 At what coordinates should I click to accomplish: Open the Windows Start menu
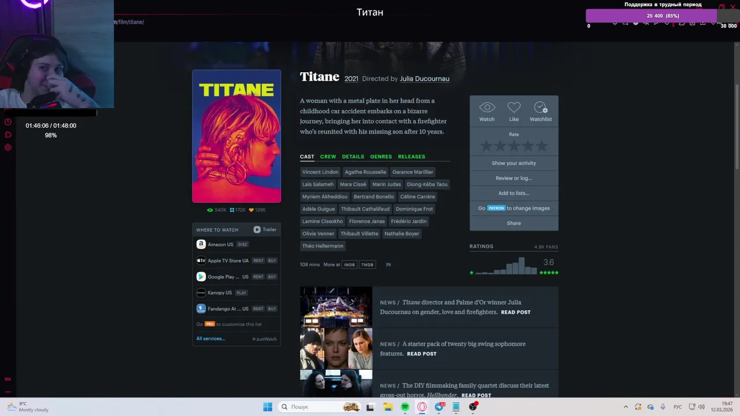(x=268, y=407)
